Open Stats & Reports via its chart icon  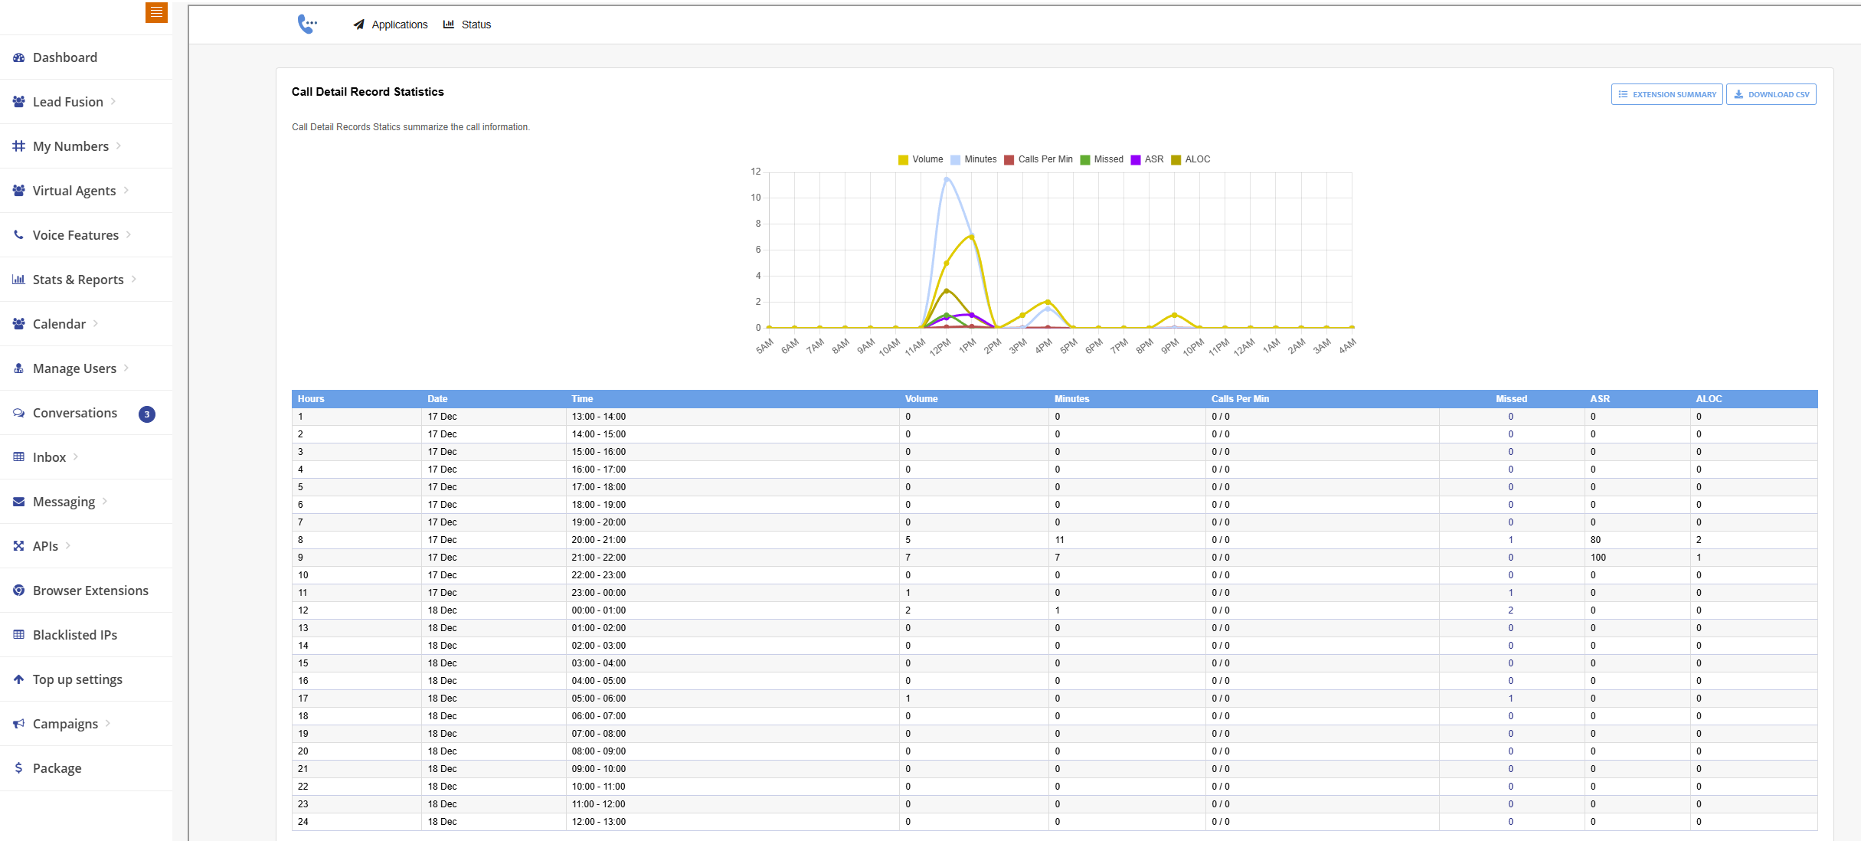click(18, 279)
